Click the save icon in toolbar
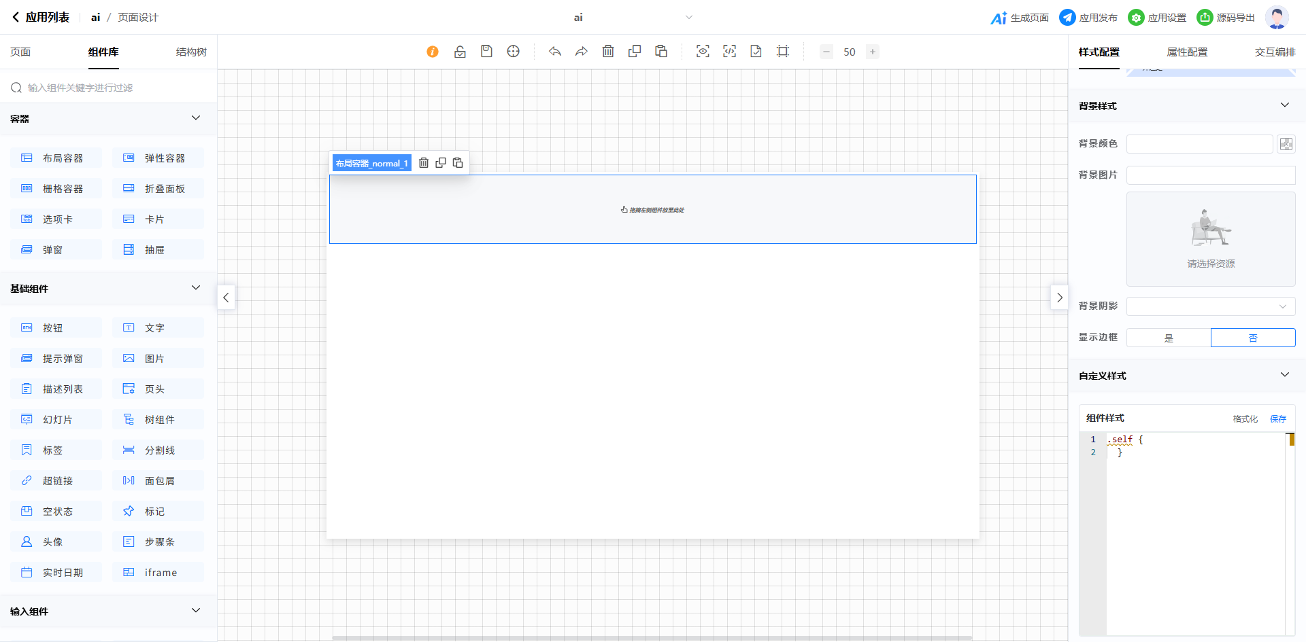The image size is (1306, 642). click(x=486, y=52)
